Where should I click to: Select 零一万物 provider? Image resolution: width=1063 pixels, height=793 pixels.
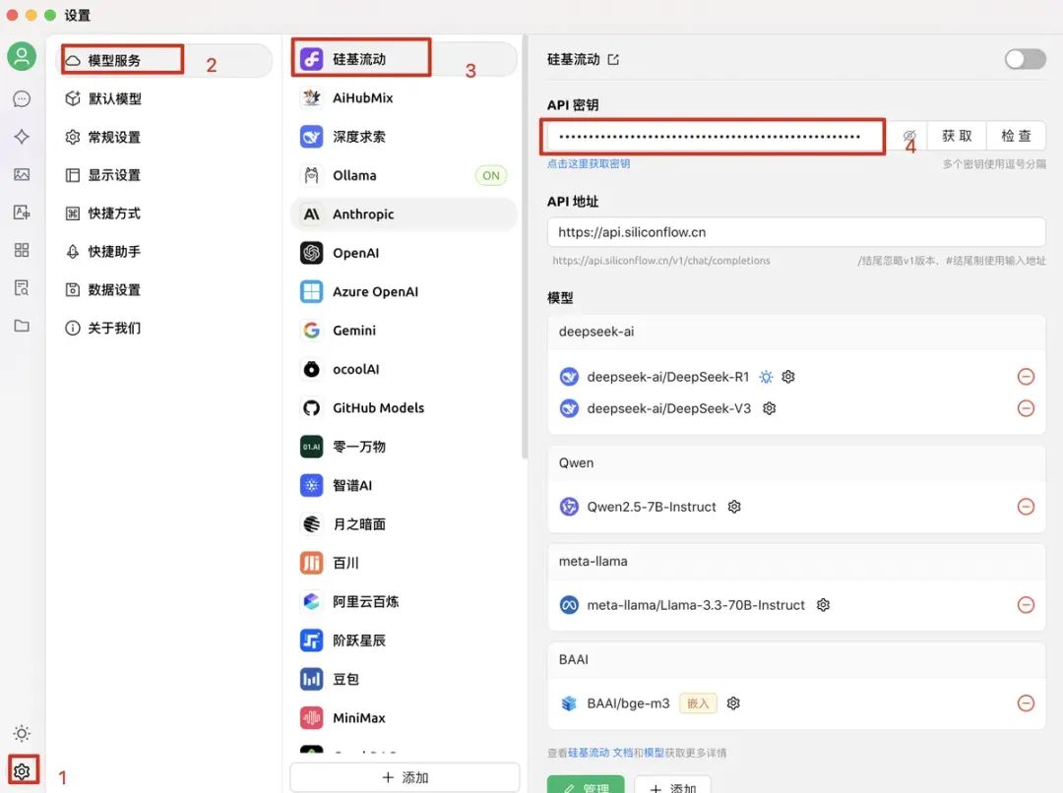click(x=405, y=447)
